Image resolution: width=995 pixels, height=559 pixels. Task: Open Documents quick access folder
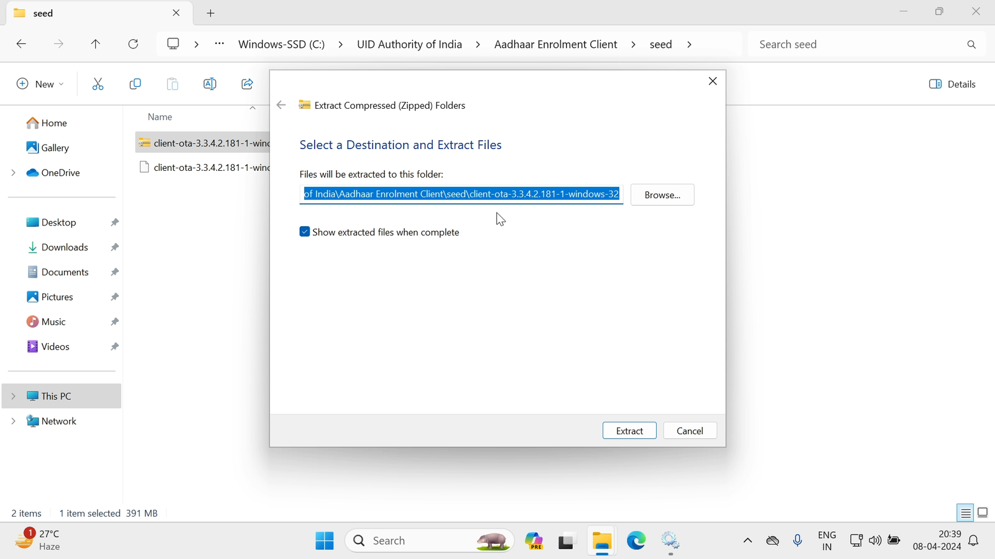(x=58, y=272)
